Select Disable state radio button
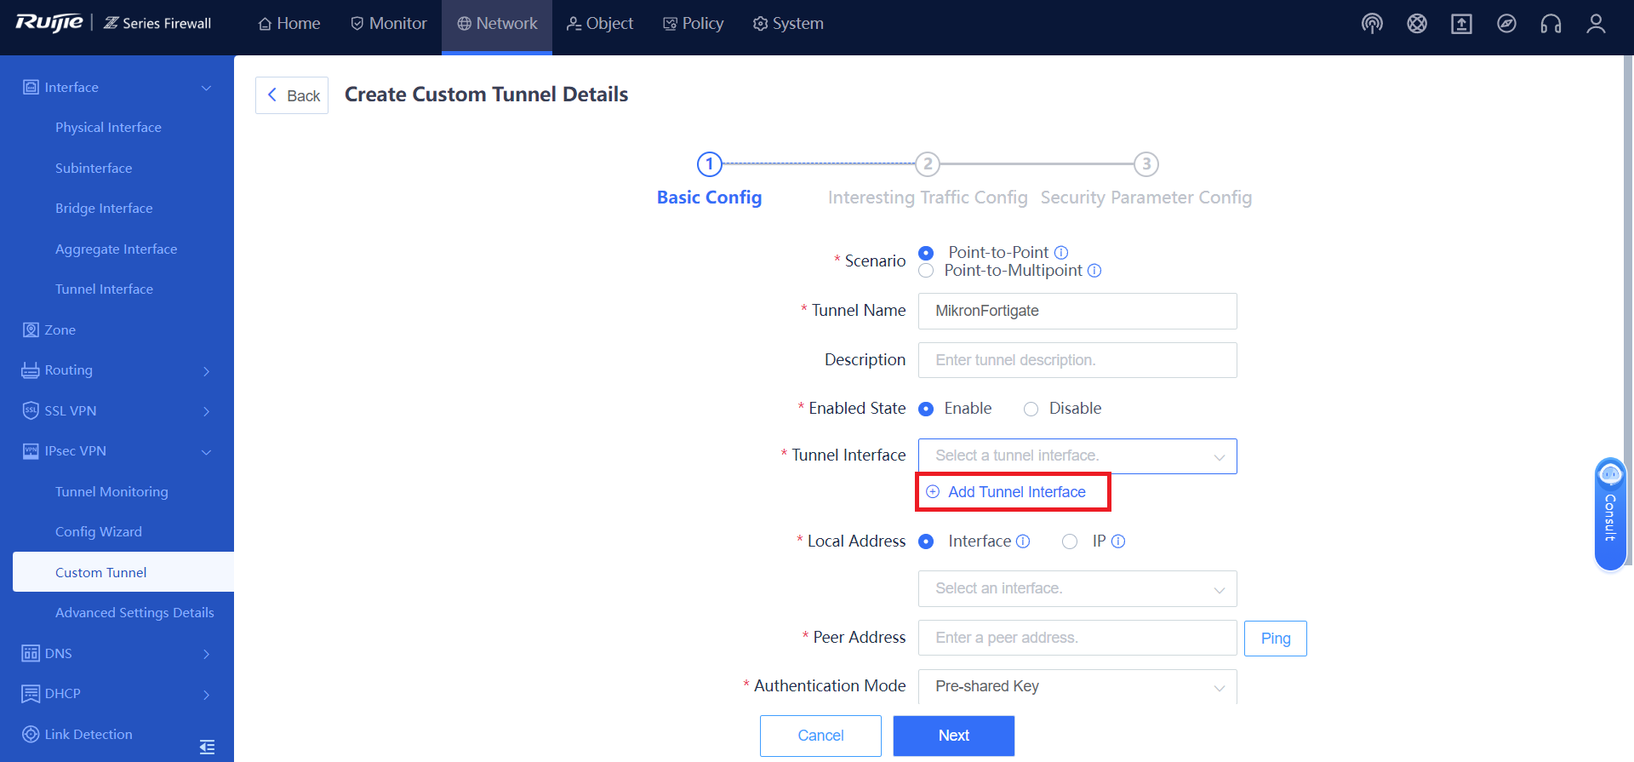Screen dimensions: 1634x762 click(x=1031, y=410)
